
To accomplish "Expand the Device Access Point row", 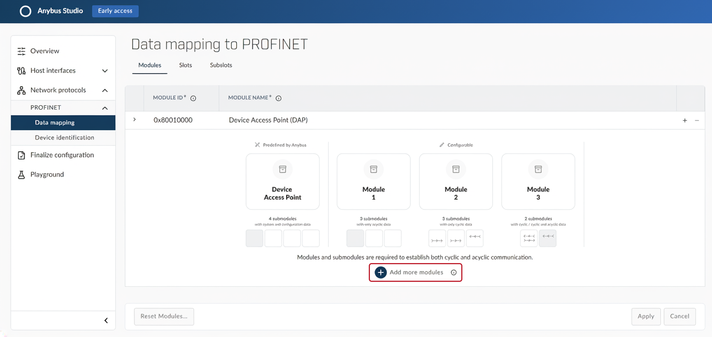I will pos(135,120).
